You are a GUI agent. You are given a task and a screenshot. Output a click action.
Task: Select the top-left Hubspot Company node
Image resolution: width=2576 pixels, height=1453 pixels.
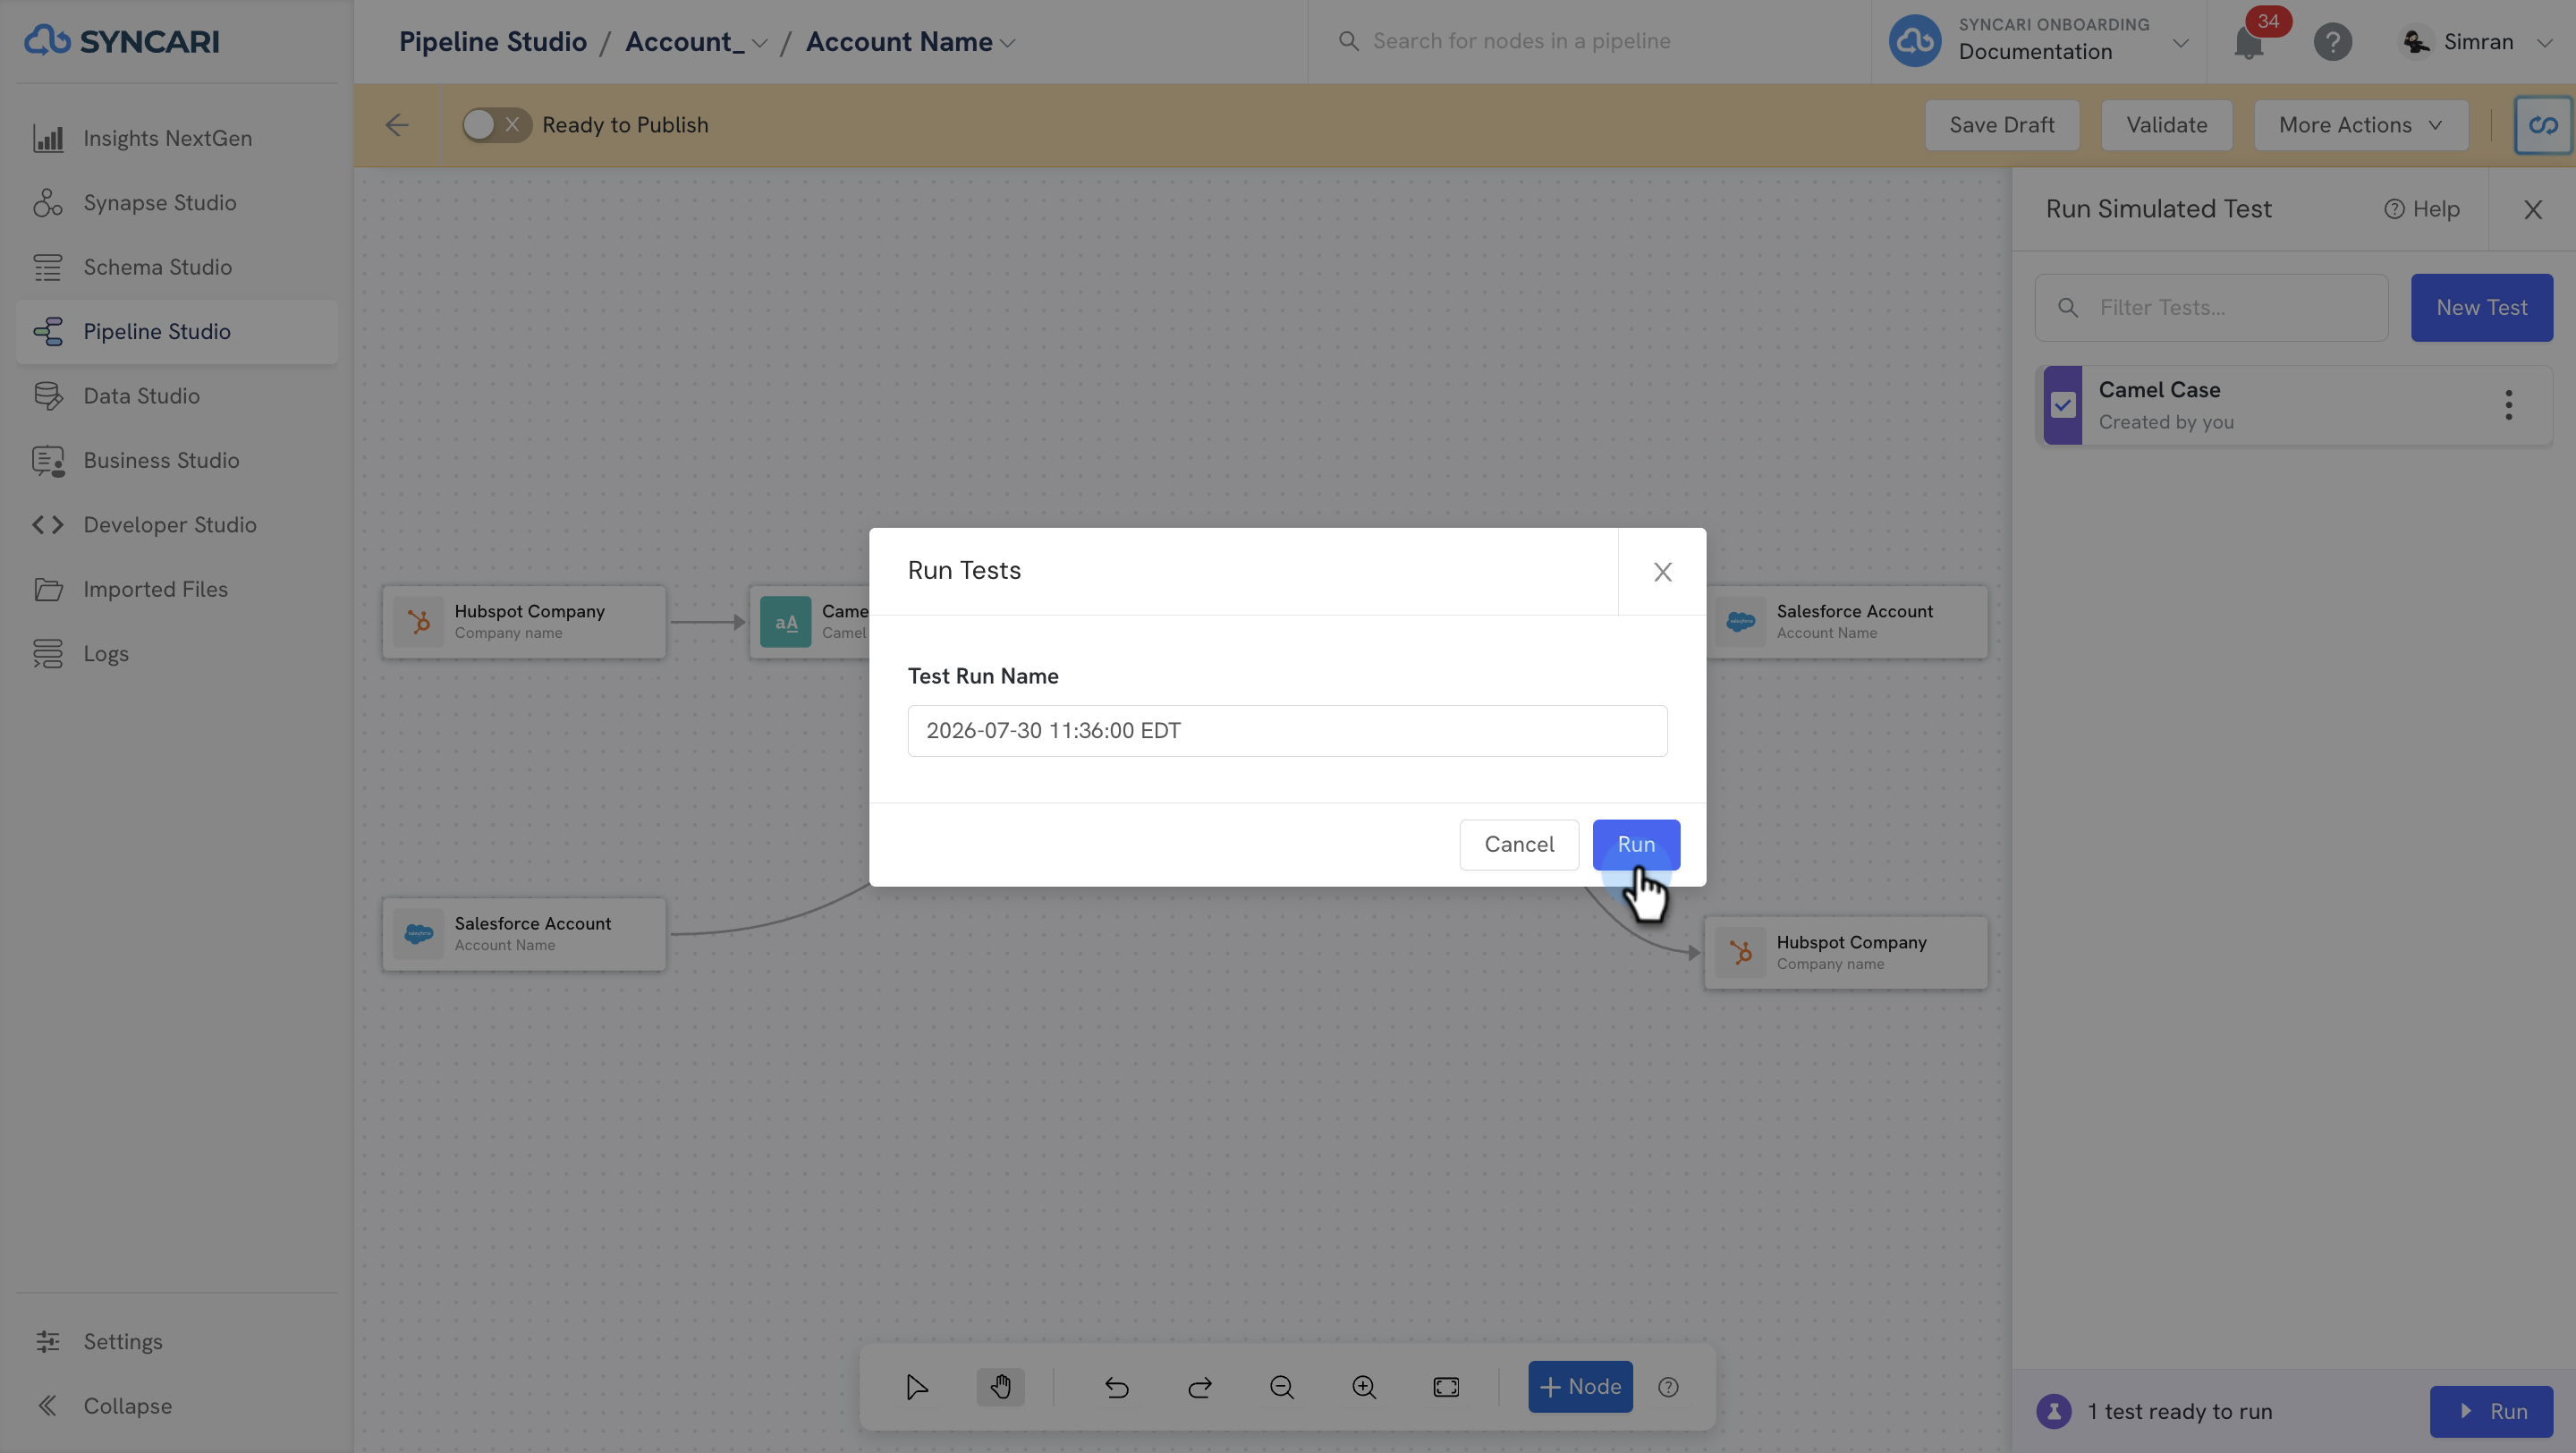coord(524,622)
